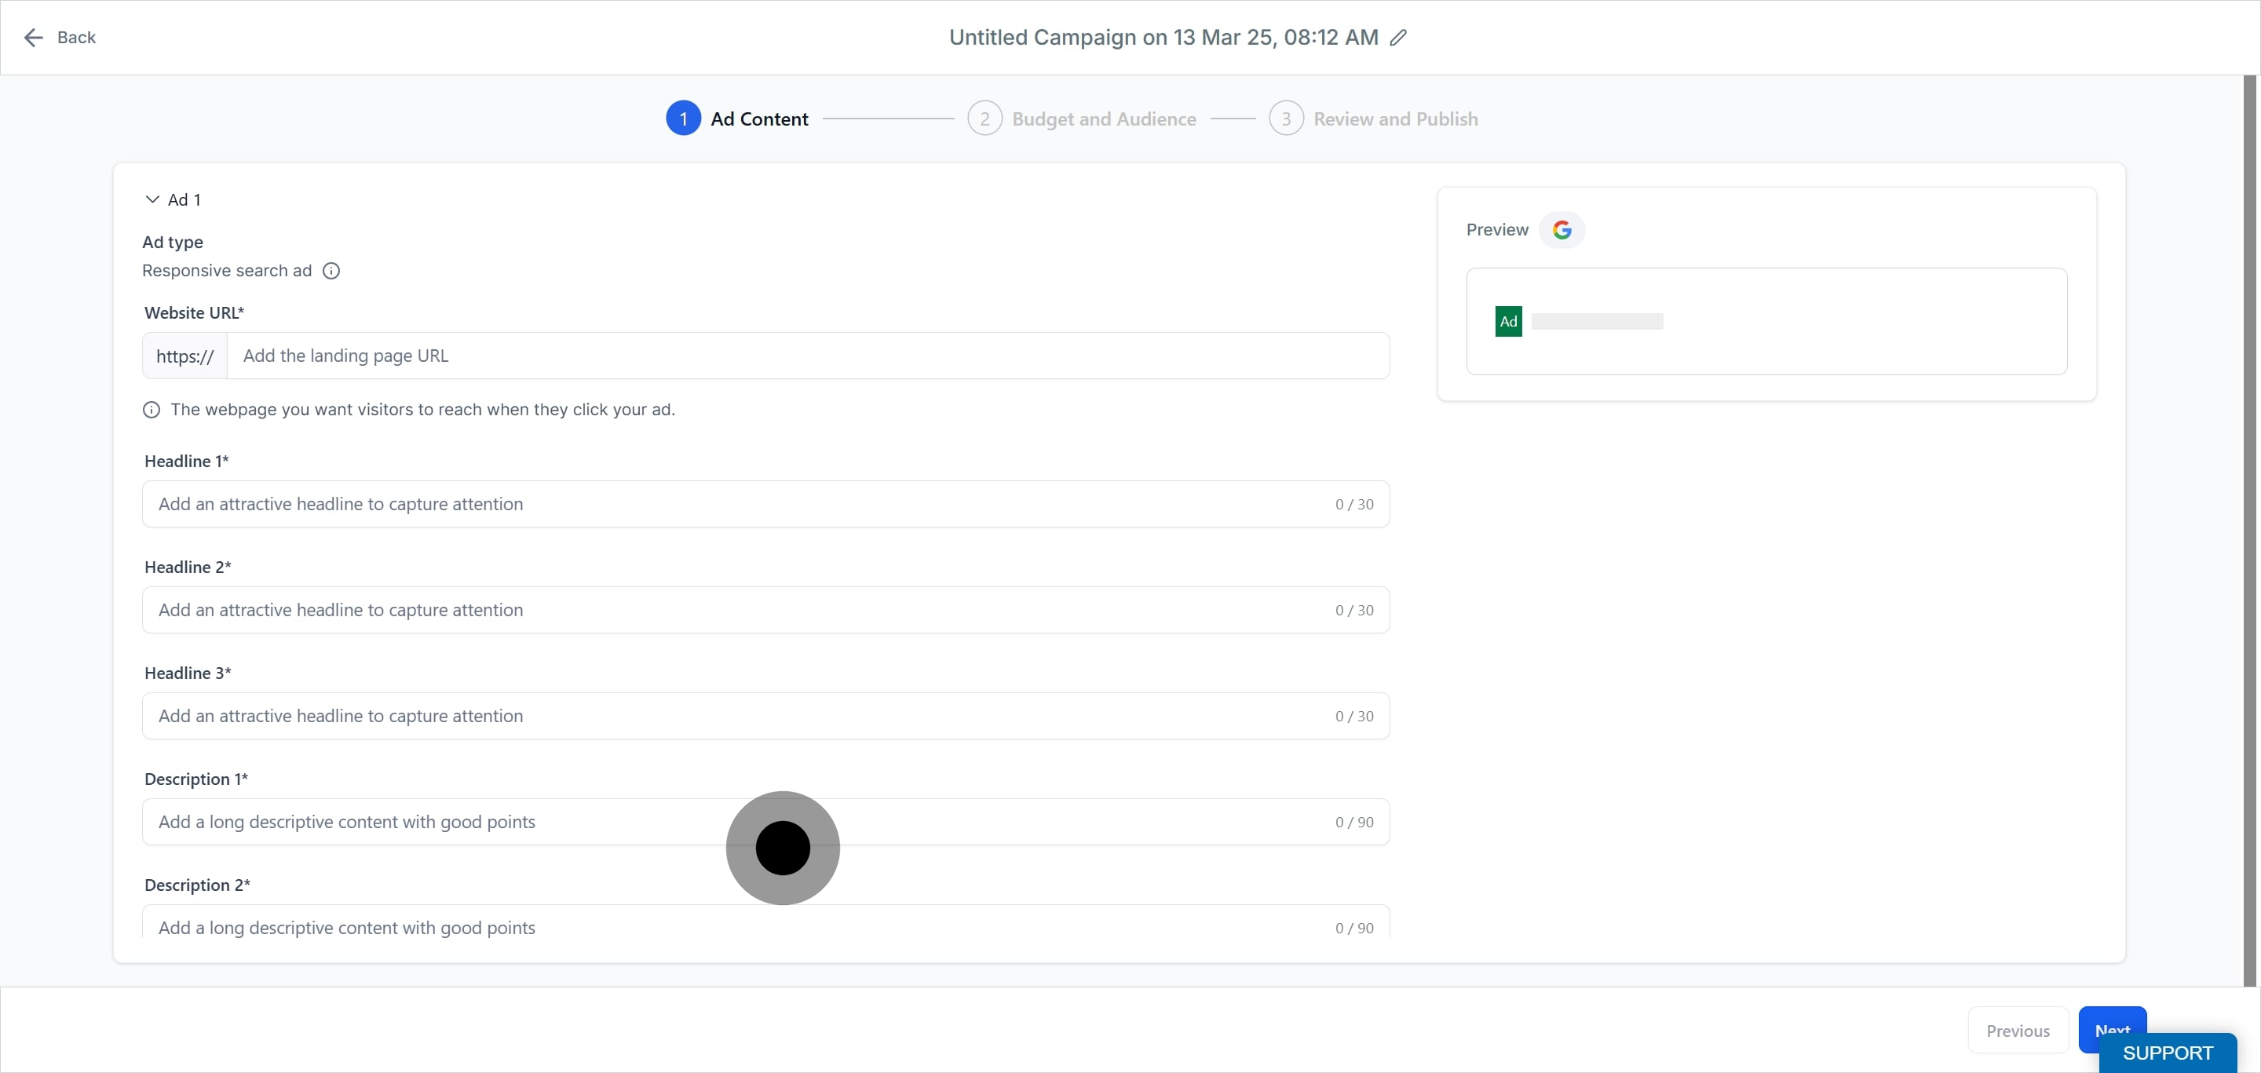Click the Ad 1 section label
The height and width of the screenshot is (1073, 2261).
(184, 200)
